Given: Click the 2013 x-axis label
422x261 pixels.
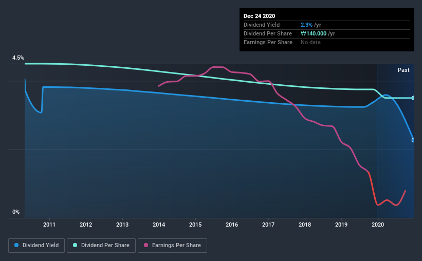Looking at the screenshot, I should tap(122, 225).
